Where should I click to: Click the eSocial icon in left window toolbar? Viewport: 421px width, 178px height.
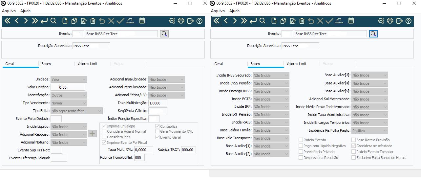click(130, 21)
